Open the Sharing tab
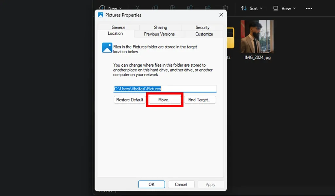Screen dimensions: 335x196 (x=160, y=27)
